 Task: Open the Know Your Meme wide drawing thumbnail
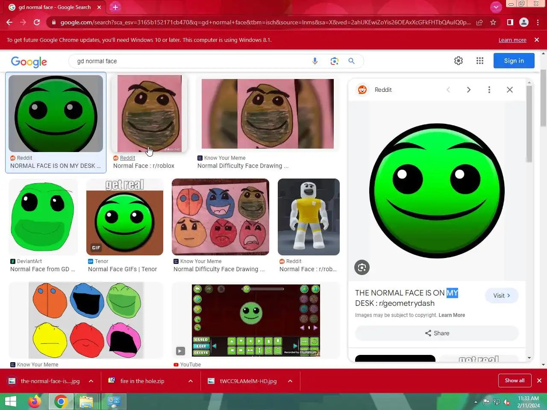pos(268,114)
